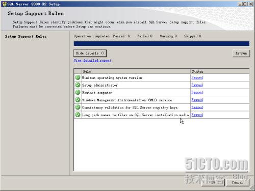The height and width of the screenshot is (191, 255).
Task: Open Passed status for Minimum operating system version
Action: 197,77
